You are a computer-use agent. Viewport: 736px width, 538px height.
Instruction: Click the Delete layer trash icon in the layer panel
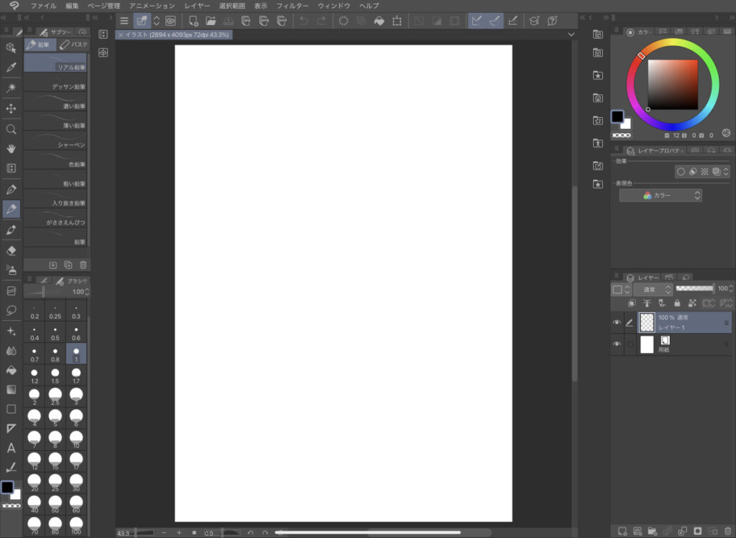click(728, 531)
